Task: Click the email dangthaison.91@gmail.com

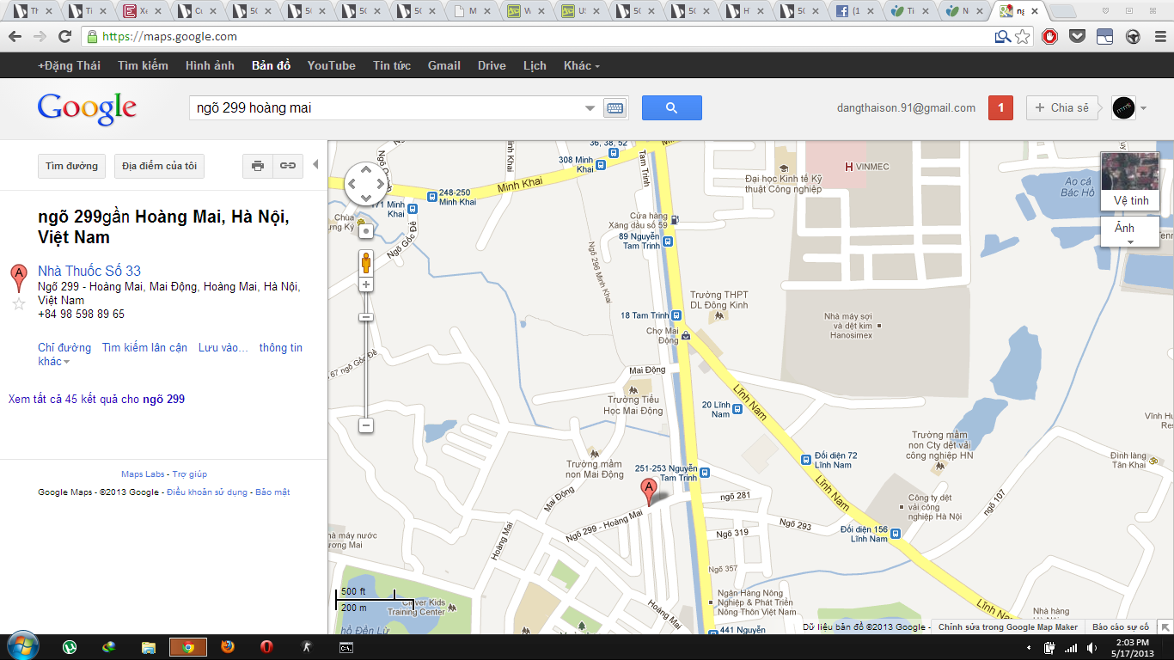Action: tap(906, 108)
